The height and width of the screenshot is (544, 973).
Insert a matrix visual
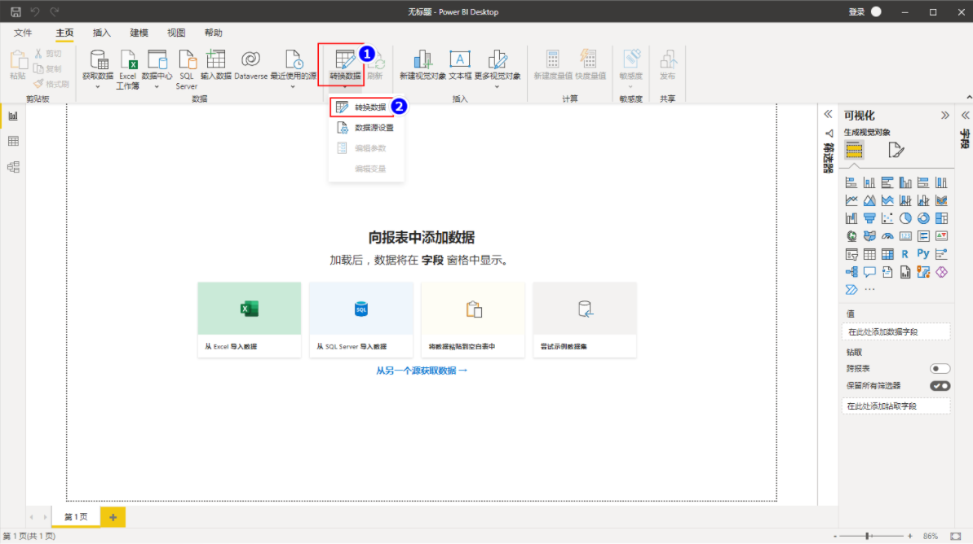pos(887,254)
